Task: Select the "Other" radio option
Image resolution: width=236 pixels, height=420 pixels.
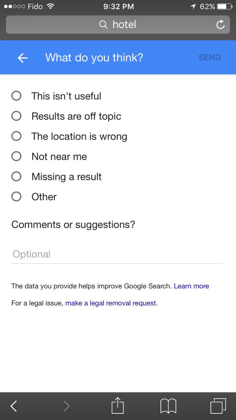Action: pos(16,197)
